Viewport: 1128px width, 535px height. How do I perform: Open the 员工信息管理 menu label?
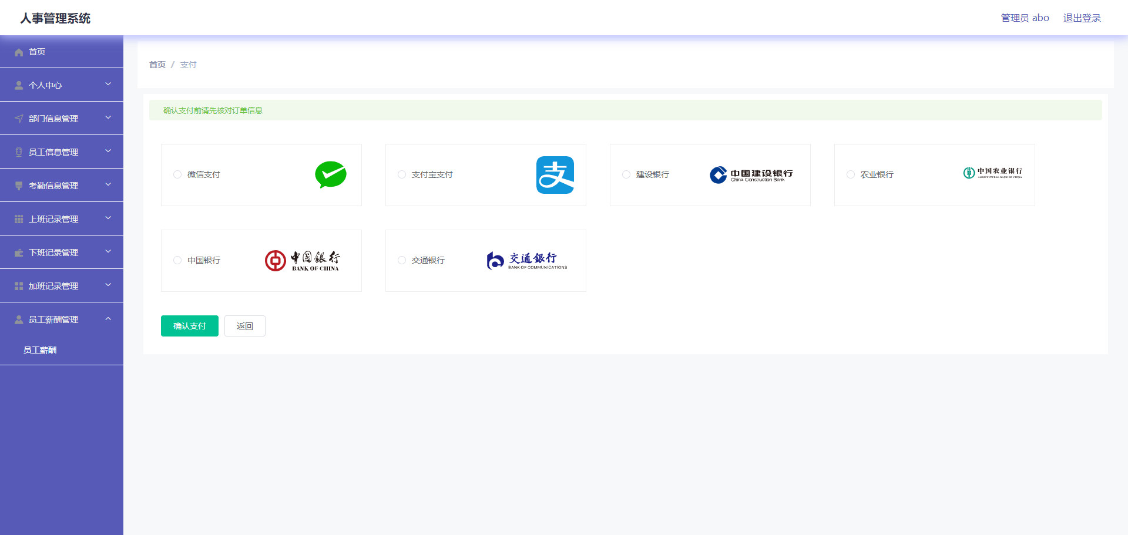tap(53, 152)
